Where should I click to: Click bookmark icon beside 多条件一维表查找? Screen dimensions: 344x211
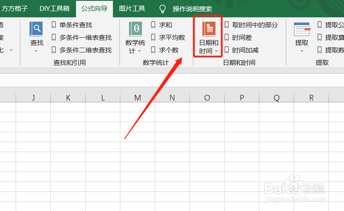coord(54,37)
